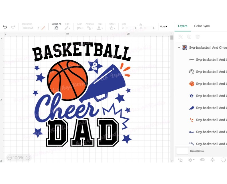227x184 pixels.
Task: Select the orange basketball layer
Action: (x=208, y=84)
